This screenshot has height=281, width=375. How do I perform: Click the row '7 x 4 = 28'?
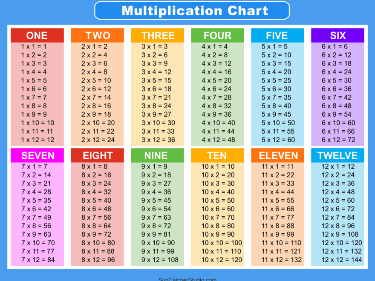point(36,192)
